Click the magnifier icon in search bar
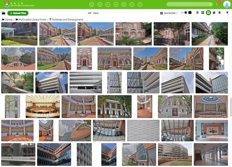The height and width of the screenshot is (167, 232). coord(210,4)
